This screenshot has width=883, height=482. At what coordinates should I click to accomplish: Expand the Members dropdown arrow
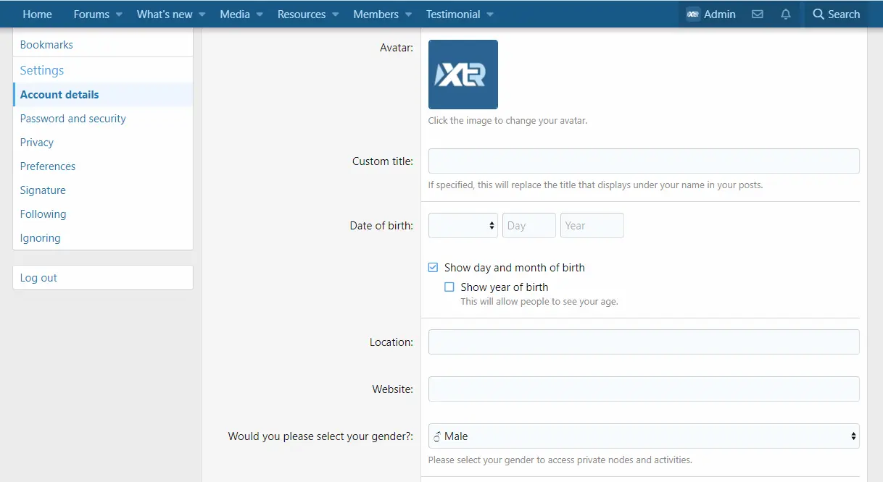(408, 14)
